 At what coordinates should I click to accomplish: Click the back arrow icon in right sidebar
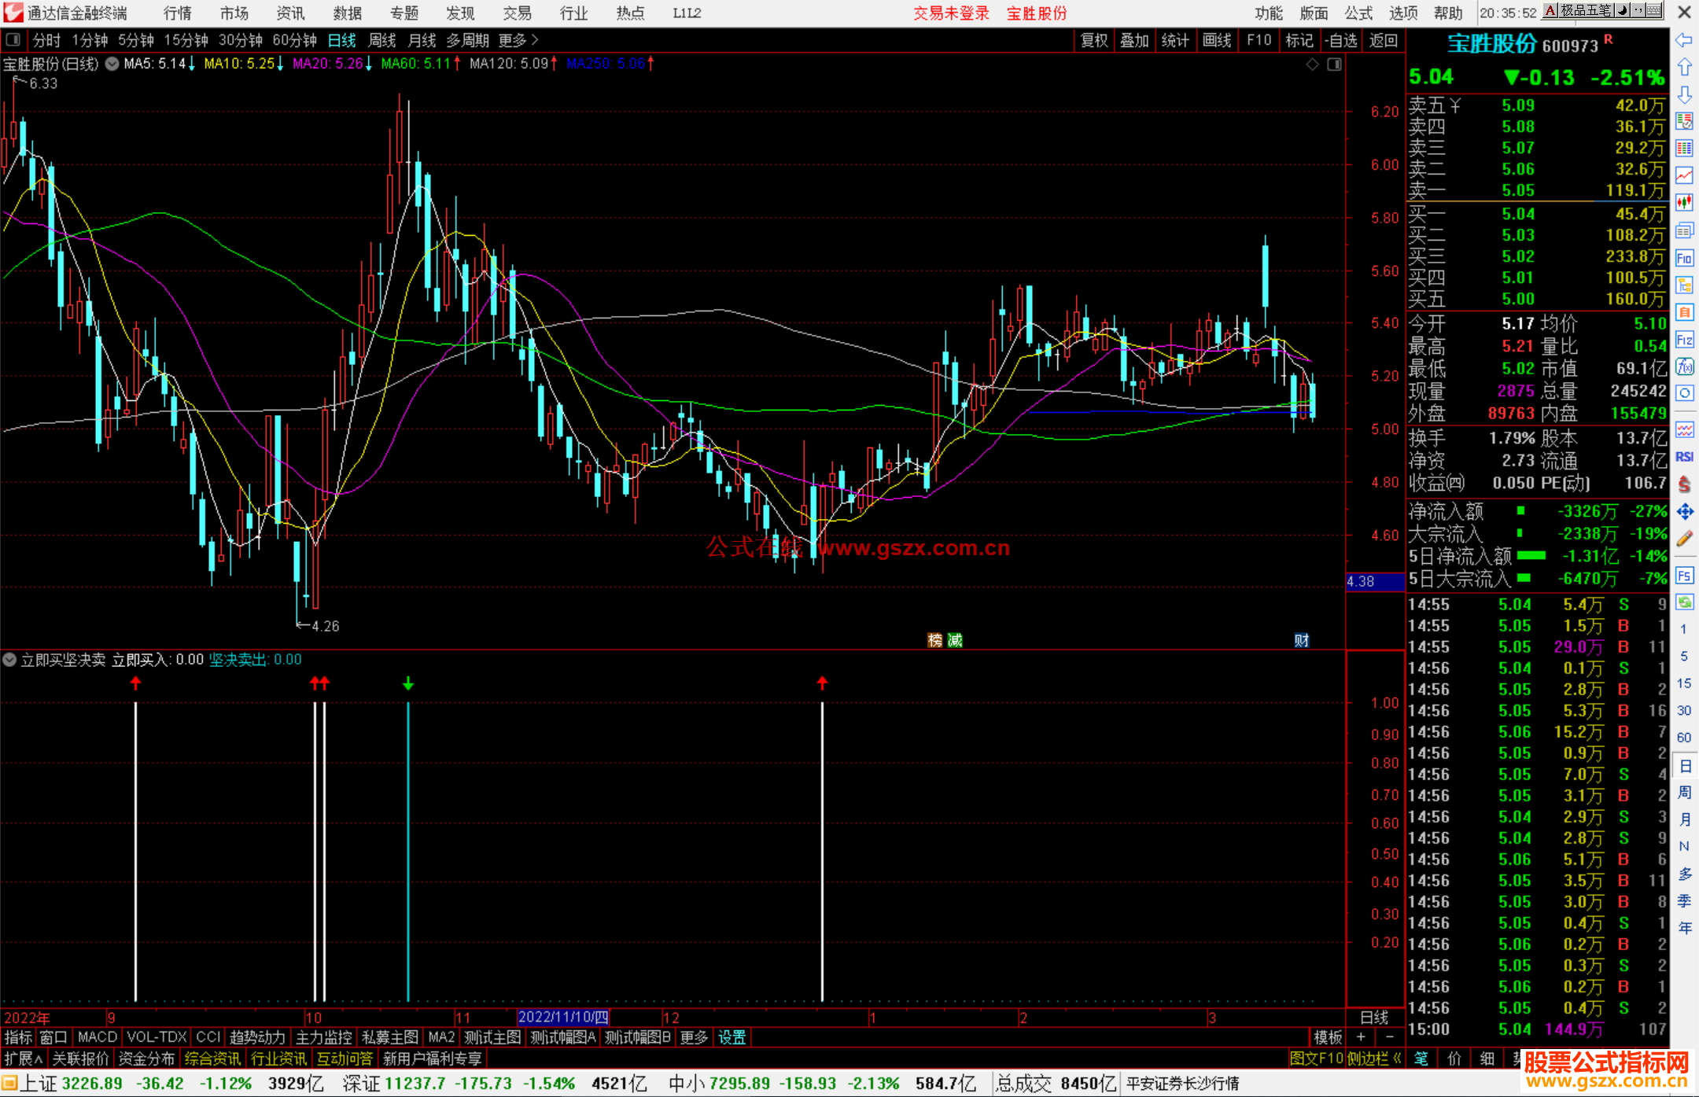pyautogui.click(x=1684, y=40)
